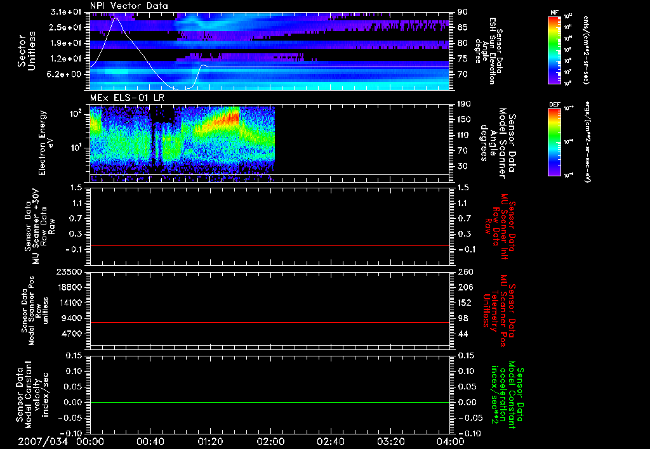Click the cnts/(cm**2-sr-sec) units label
The height and width of the screenshot is (449, 650).
(586, 49)
